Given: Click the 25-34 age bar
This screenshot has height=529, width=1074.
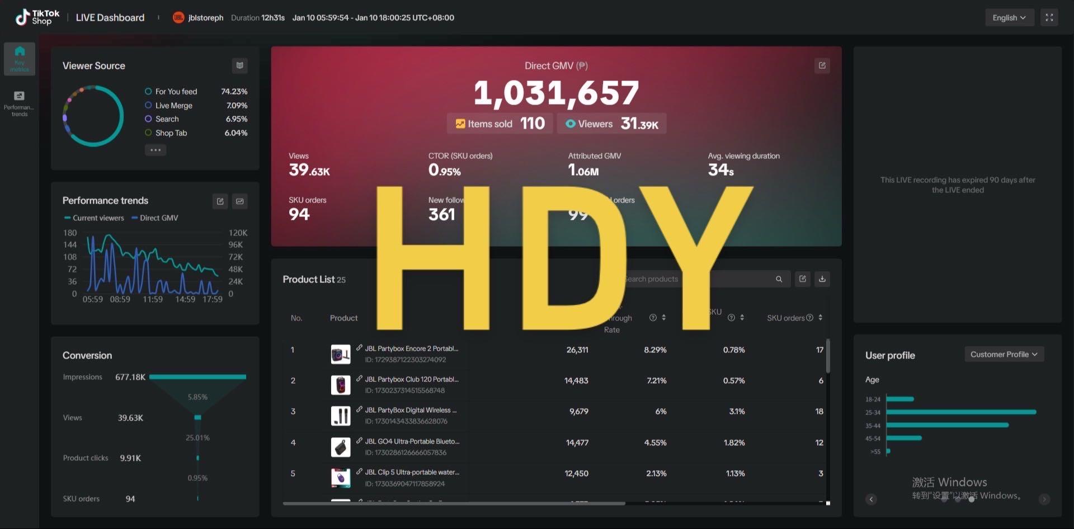Looking at the screenshot, I should 961,412.
